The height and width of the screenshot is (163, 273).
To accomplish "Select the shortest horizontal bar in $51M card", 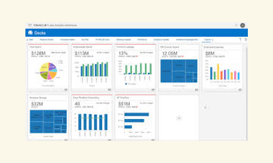I will 128,127.
